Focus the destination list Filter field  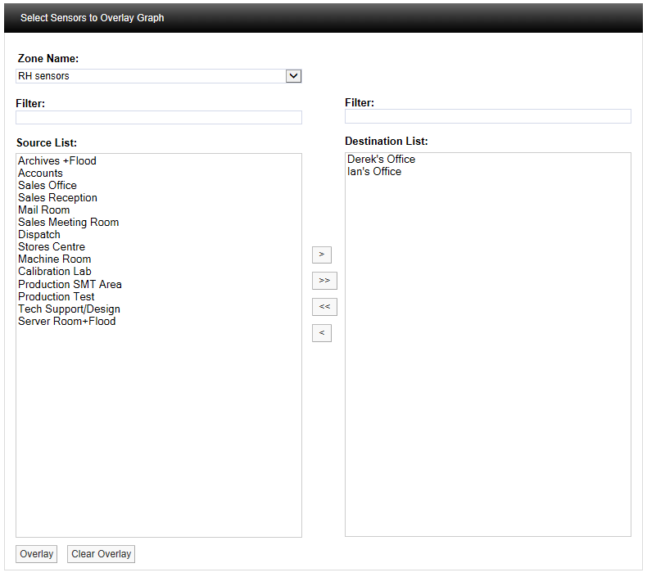[x=487, y=116]
